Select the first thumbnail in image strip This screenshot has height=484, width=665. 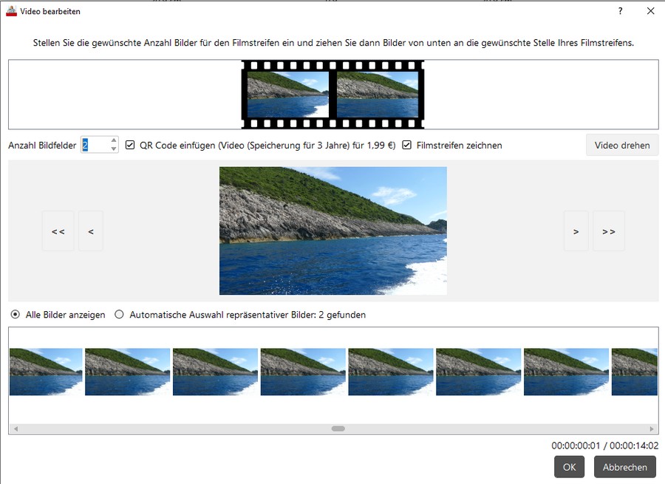click(46, 372)
